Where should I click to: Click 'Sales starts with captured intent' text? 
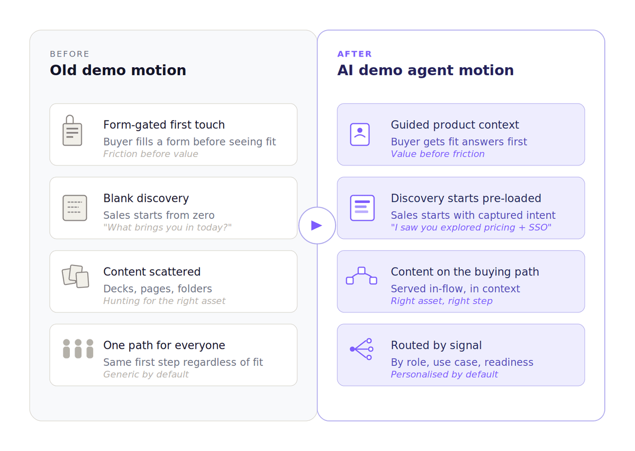pyautogui.click(x=473, y=215)
